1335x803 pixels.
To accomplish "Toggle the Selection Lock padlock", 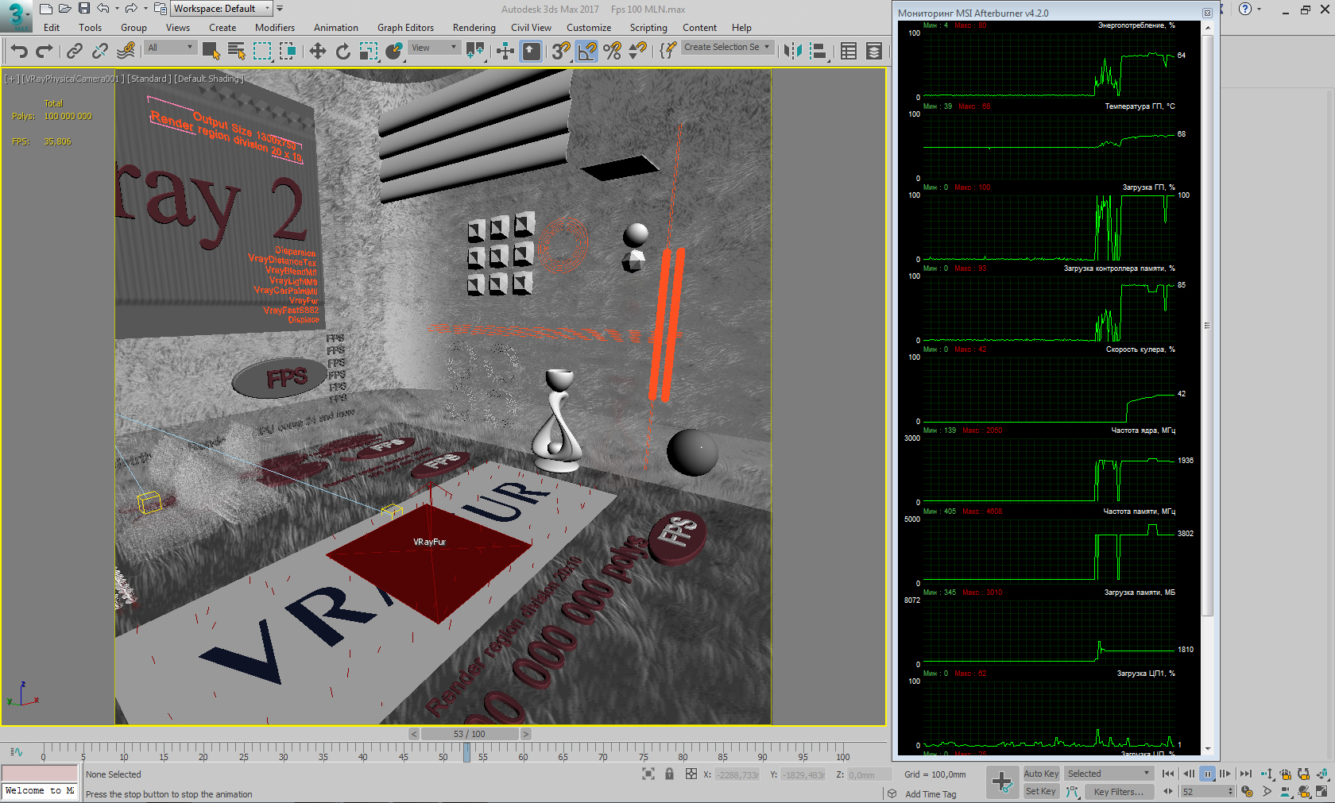I will click(670, 774).
